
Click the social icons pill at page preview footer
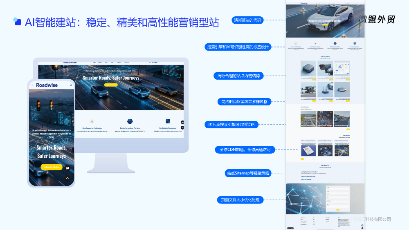[290, 228]
